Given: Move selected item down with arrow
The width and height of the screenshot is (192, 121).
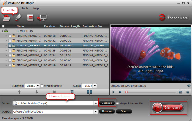Looking at the screenshot, I should coord(37,92).
